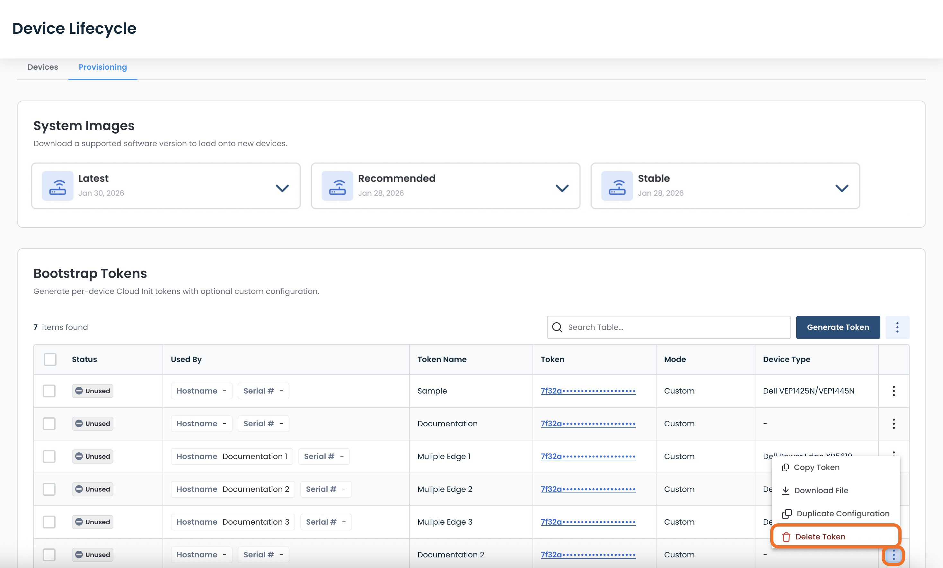The image size is (943, 568).
Task: Open row actions menu for Documentation 2 token
Action: [x=894, y=555]
